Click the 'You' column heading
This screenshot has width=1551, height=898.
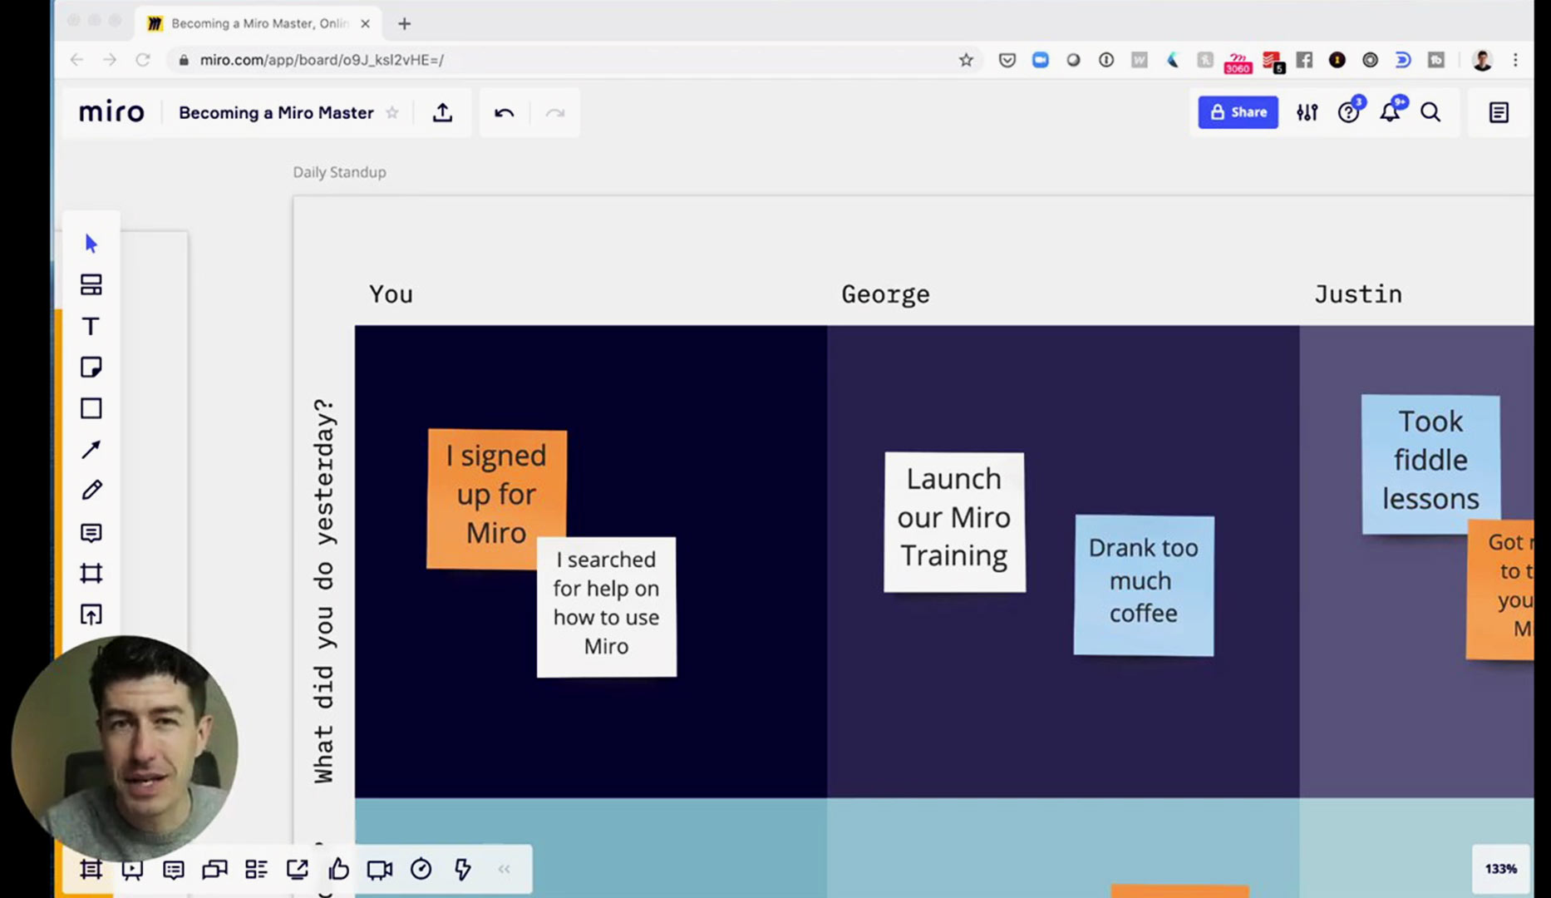pyautogui.click(x=391, y=294)
